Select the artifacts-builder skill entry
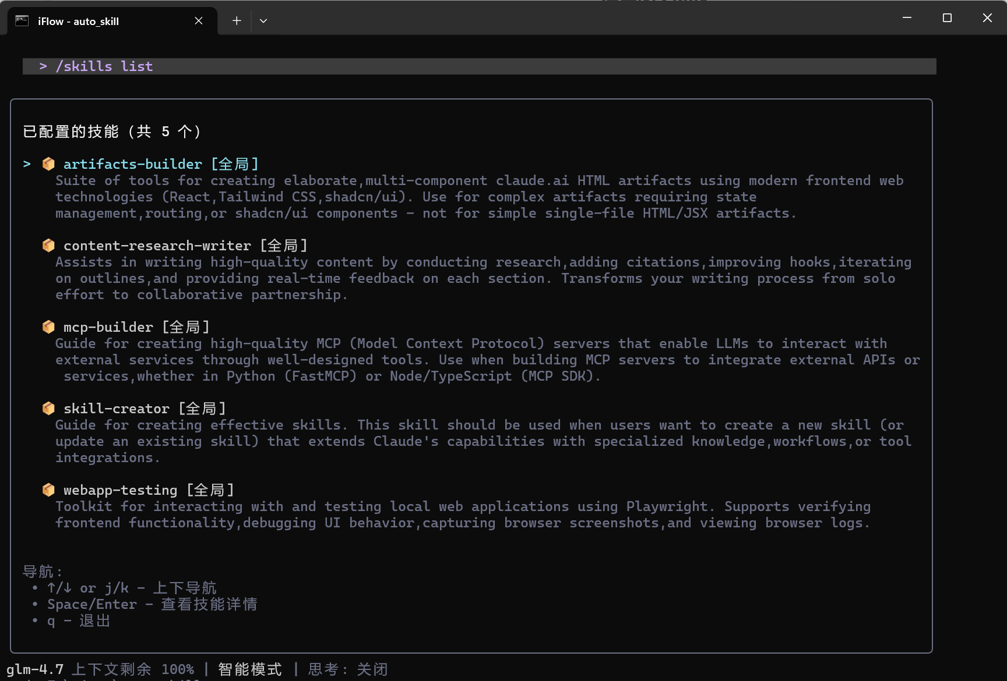 point(132,164)
